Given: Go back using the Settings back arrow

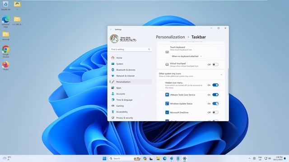Looking at the screenshot, I should pos(111,29).
